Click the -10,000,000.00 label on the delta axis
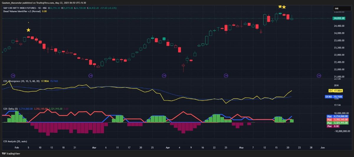This screenshot has height=157, width=354. (342, 131)
